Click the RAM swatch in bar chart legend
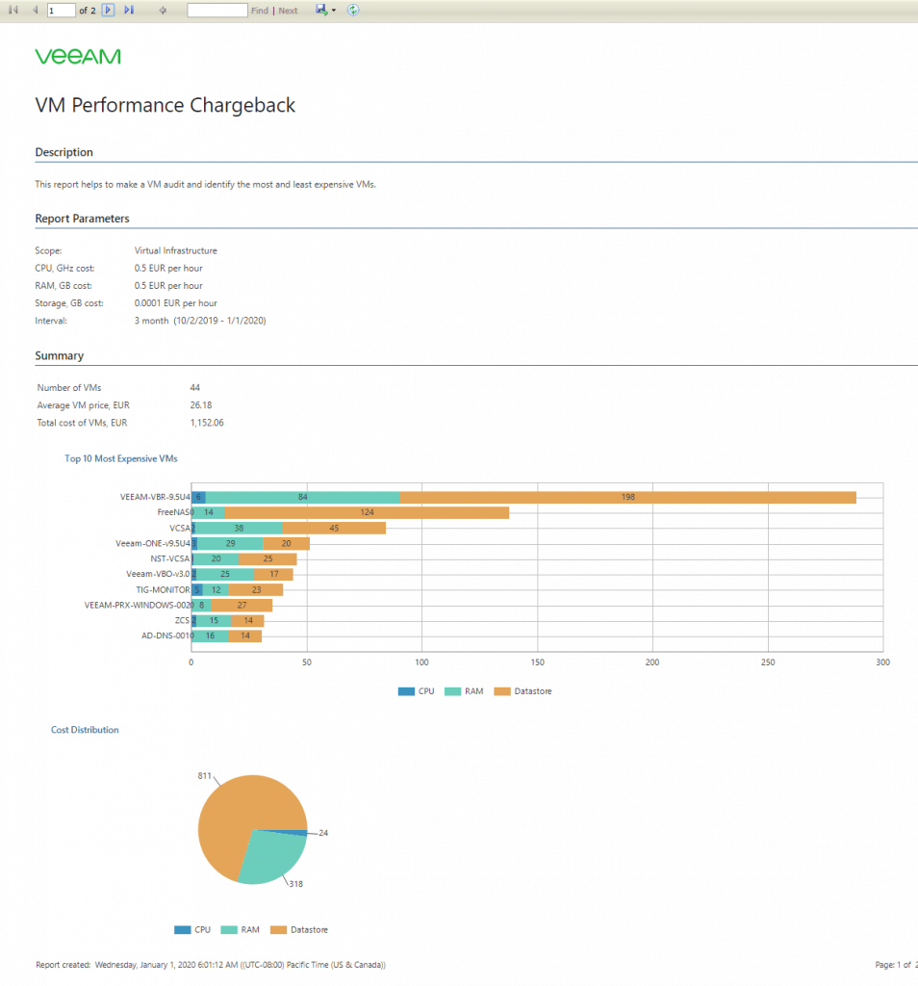Viewport: 918px width, 986px height. [452, 691]
